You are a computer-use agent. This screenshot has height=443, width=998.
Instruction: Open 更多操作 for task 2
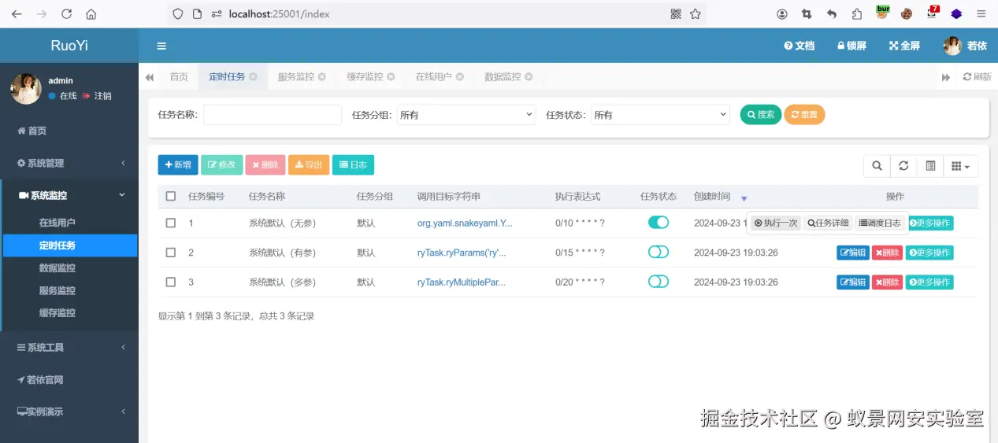pos(929,253)
